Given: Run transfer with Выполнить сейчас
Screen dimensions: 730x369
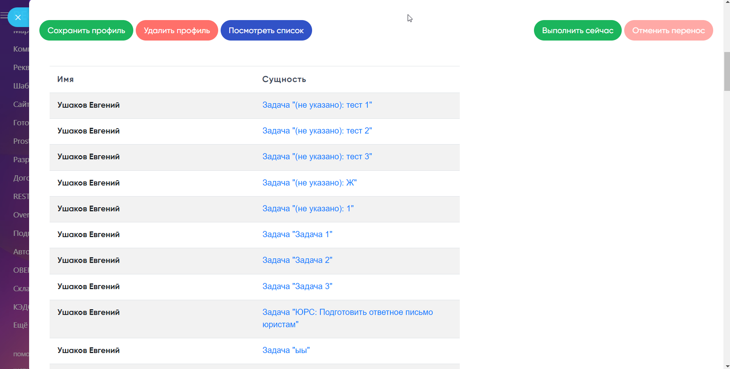Looking at the screenshot, I should [577, 30].
